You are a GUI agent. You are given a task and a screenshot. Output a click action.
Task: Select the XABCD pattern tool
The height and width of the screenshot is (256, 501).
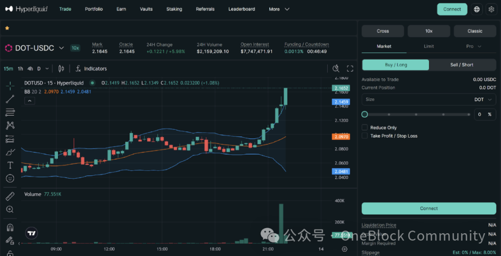tap(10, 125)
